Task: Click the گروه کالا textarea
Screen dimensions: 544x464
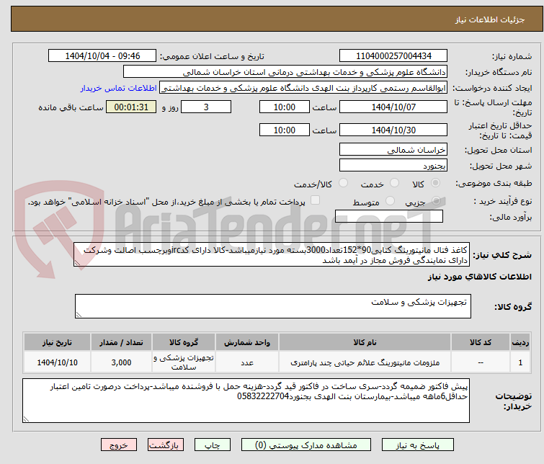Action: pos(273,306)
